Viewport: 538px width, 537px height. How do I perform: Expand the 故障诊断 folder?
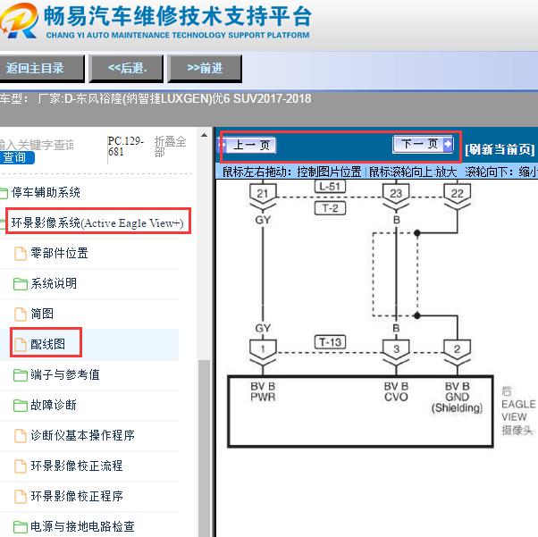(54, 405)
